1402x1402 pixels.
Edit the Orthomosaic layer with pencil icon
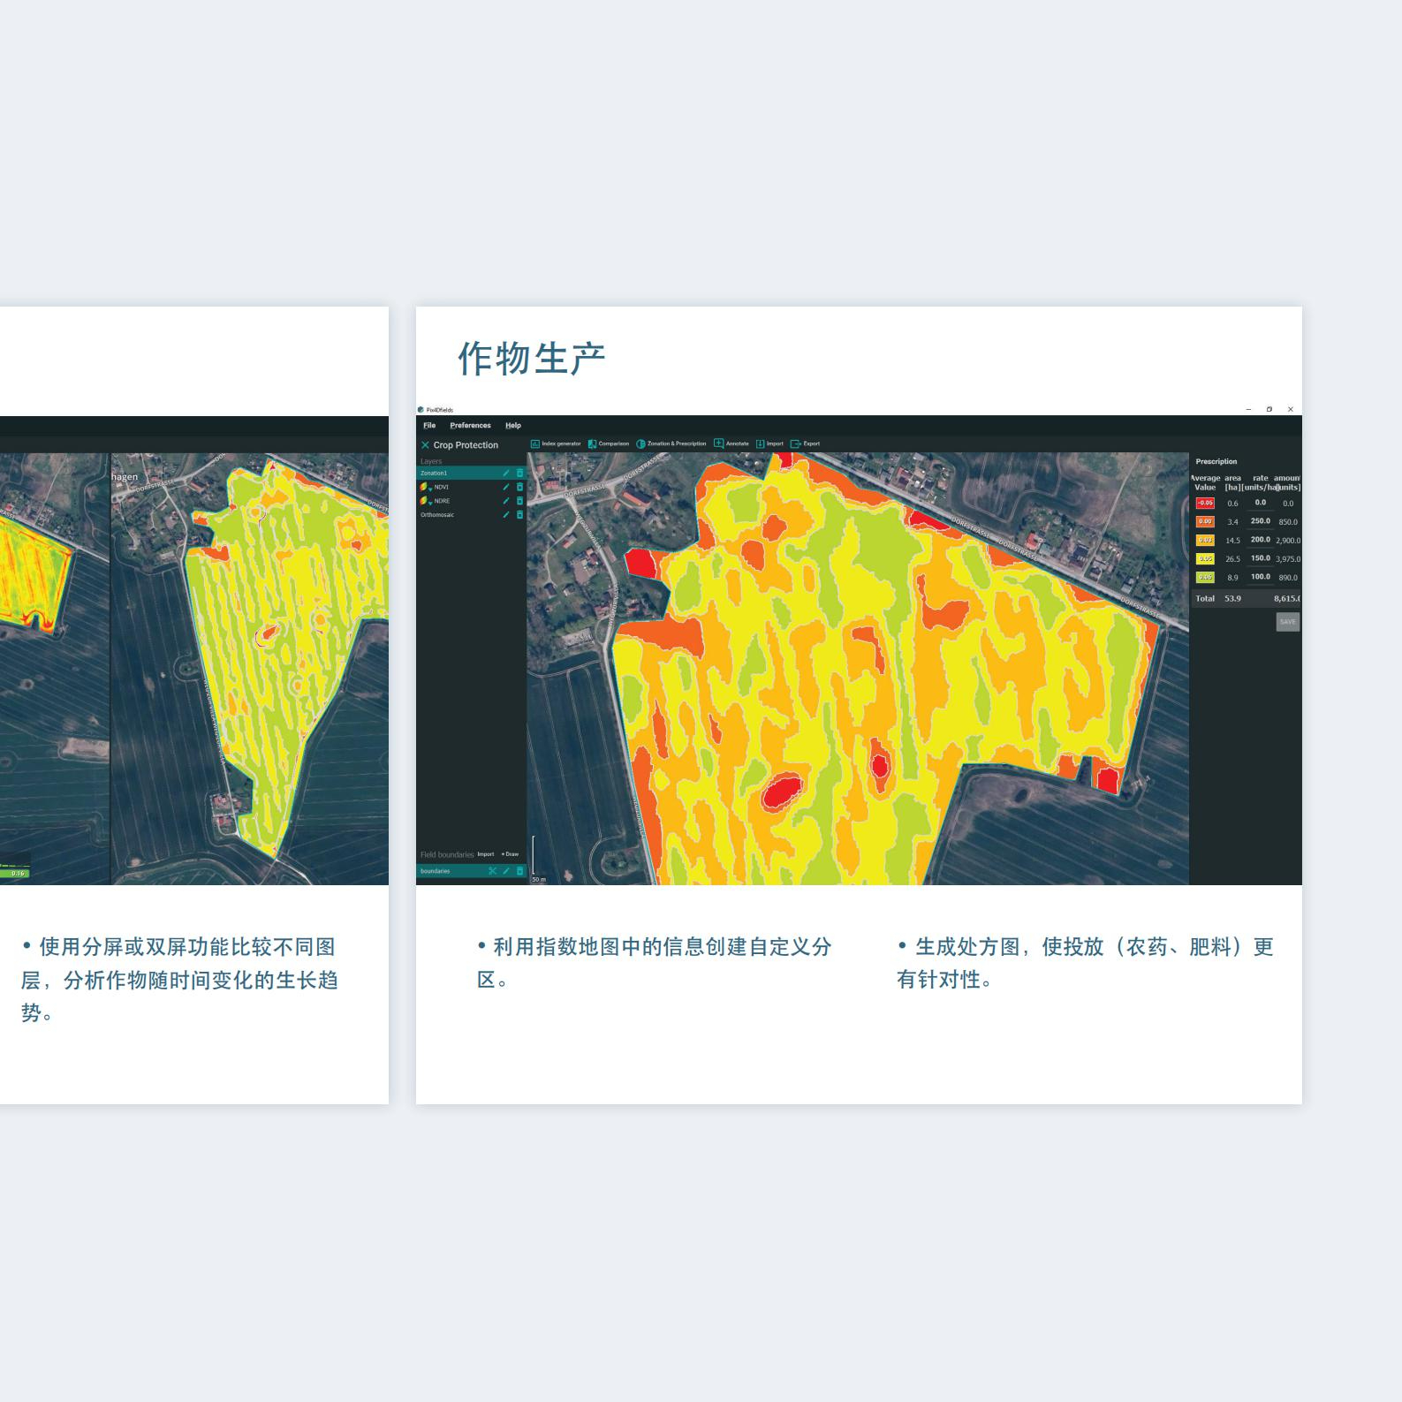tap(506, 515)
